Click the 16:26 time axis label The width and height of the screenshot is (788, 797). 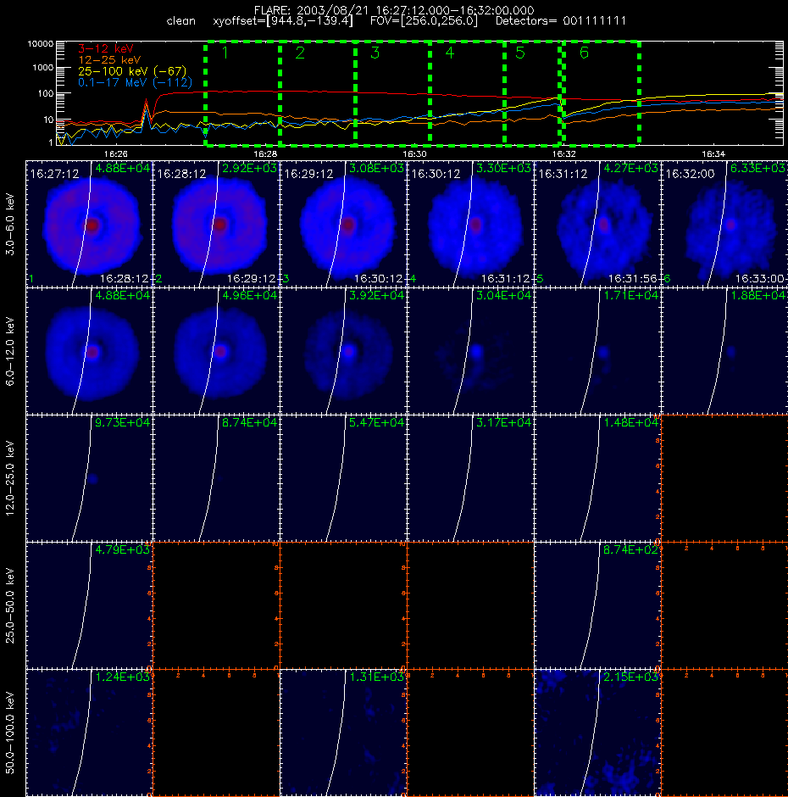click(115, 153)
